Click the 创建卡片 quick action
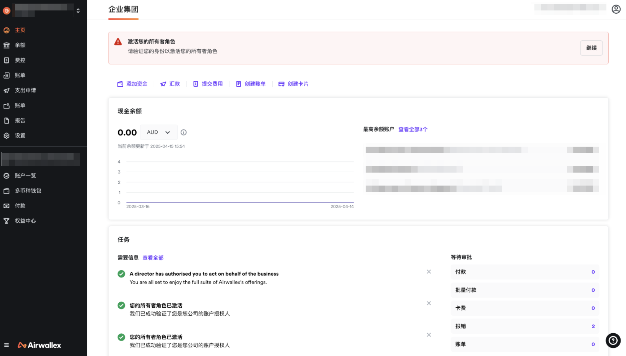Screen dimensions: 626x356 (293, 84)
